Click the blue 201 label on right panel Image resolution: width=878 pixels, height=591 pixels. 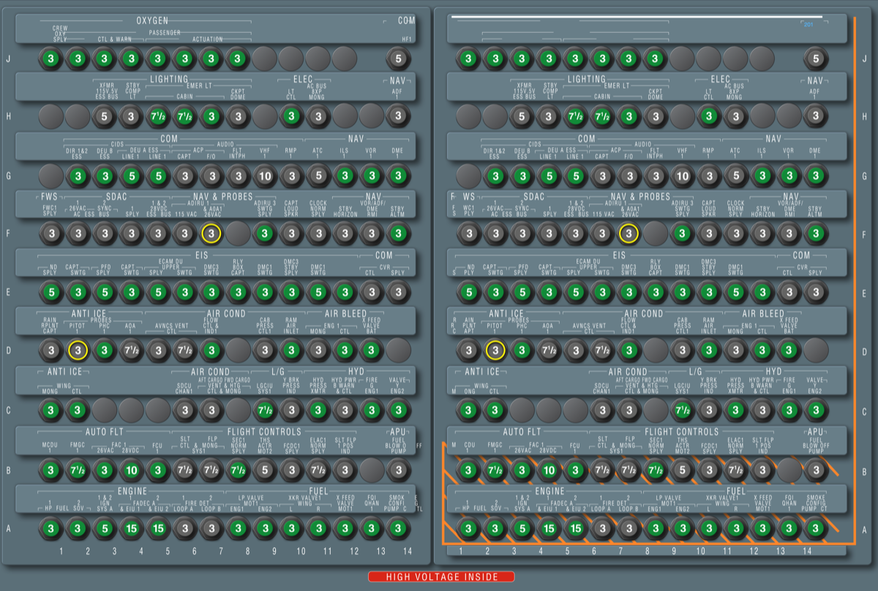tap(808, 25)
